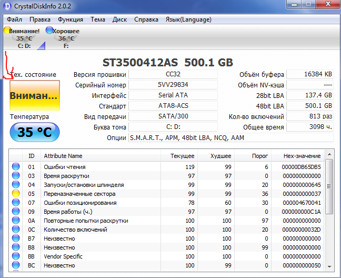
Task: Select the Vendor Specific attribute name
Action: coord(63,256)
